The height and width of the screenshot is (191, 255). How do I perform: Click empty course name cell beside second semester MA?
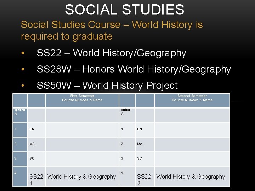tap(192, 144)
